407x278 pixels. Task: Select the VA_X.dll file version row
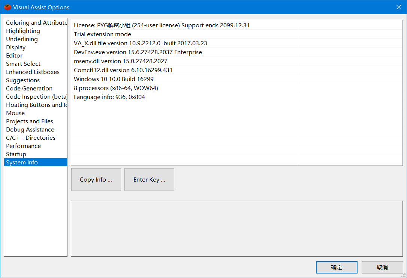click(x=237, y=43)
